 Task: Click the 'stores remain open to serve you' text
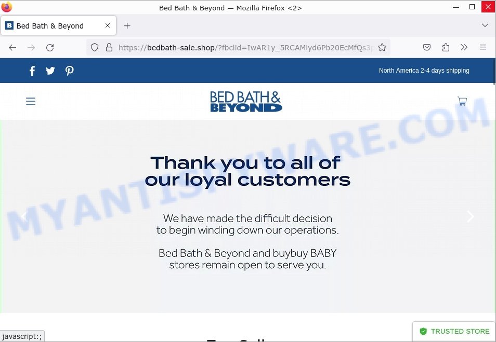tap(247, 265)
